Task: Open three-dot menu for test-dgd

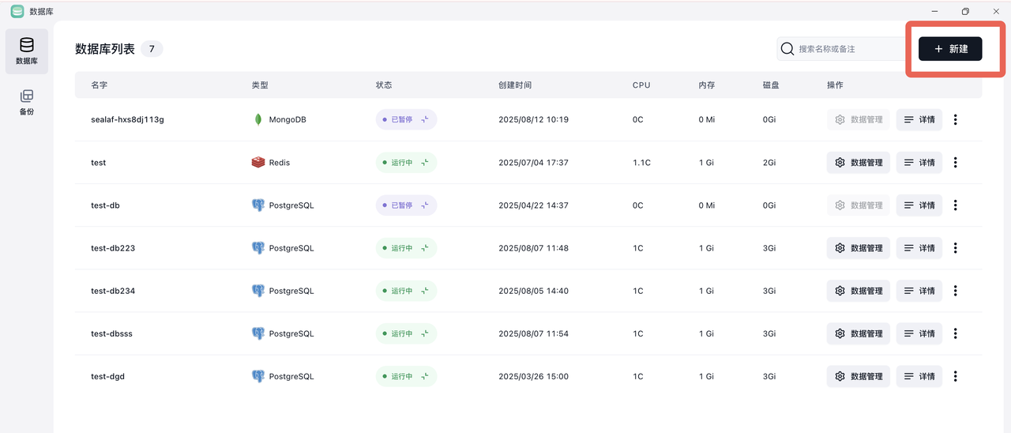Action: [x=956, y=376]
